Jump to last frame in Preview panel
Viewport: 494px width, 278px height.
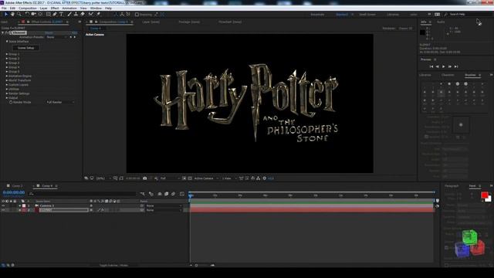click(456, 66)
